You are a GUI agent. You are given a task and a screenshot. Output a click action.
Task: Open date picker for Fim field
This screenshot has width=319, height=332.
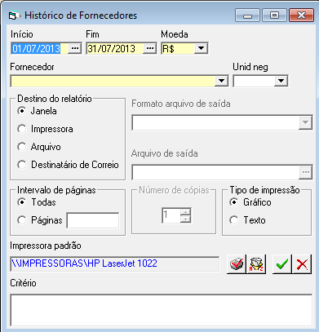149,49
